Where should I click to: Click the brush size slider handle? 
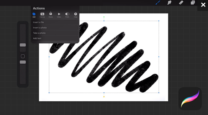[23, 45]
